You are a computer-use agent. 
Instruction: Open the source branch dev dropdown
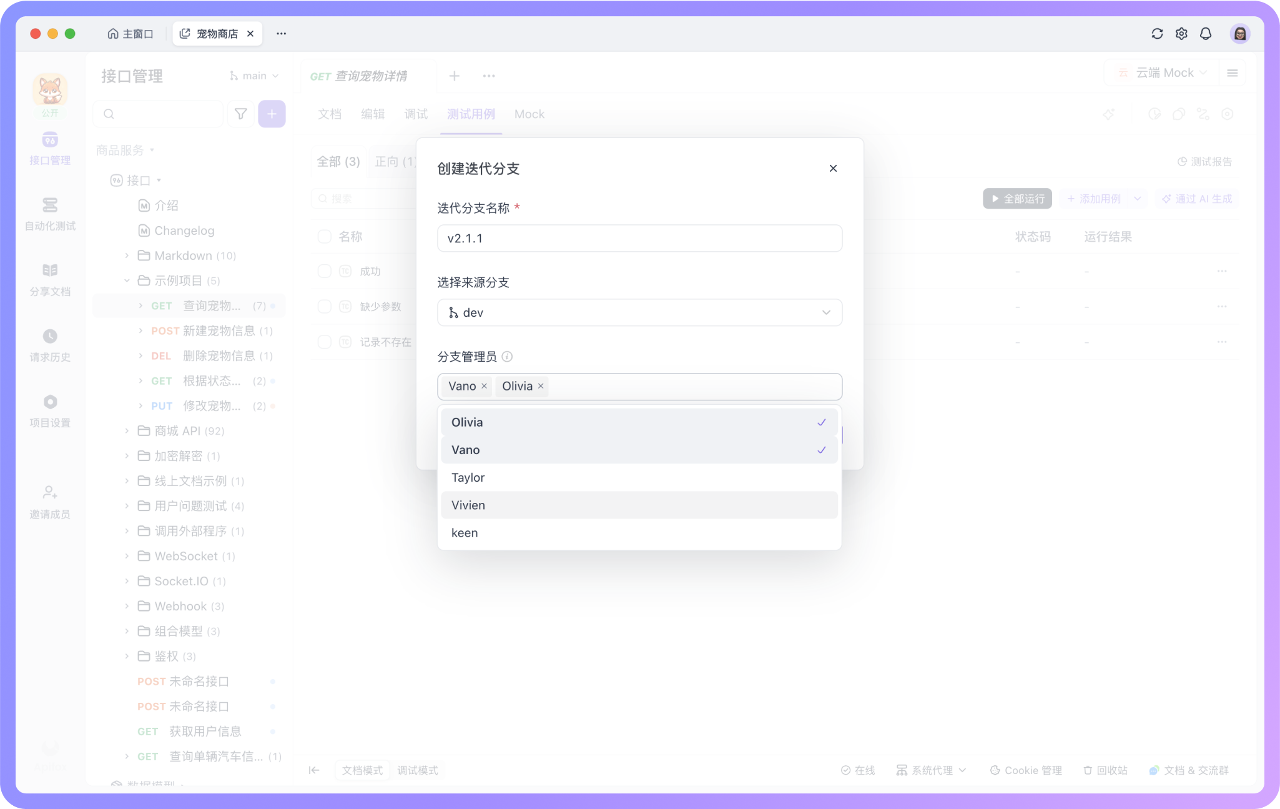point(639,312)
